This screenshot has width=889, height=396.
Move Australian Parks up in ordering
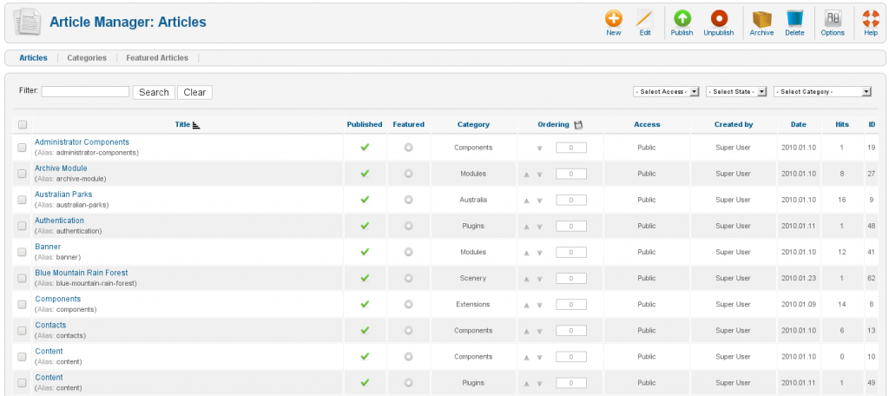click(527, 201)
